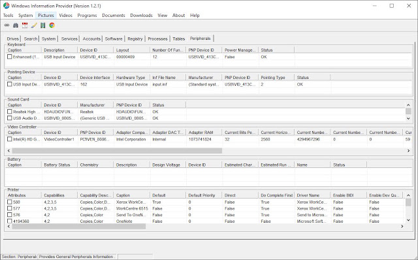Screen dimensions: 418x260
Task: Click the Printer list scroll-down arrow
Action: [x=408, y=220]
